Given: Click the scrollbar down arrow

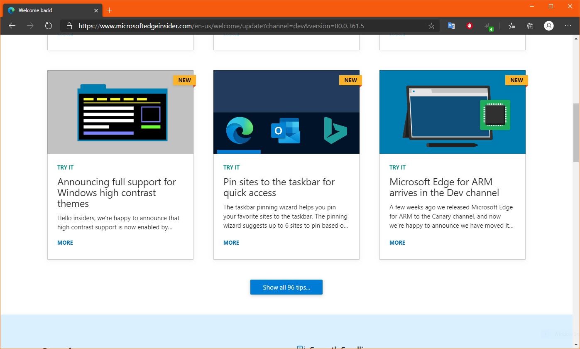Looking at the screenshot, I should [576, 345].
